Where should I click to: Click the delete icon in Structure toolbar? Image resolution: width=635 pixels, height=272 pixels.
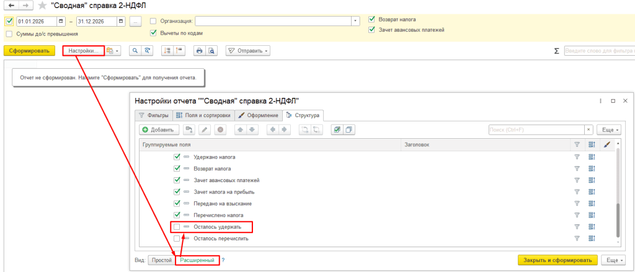click(x=220, y=129)
